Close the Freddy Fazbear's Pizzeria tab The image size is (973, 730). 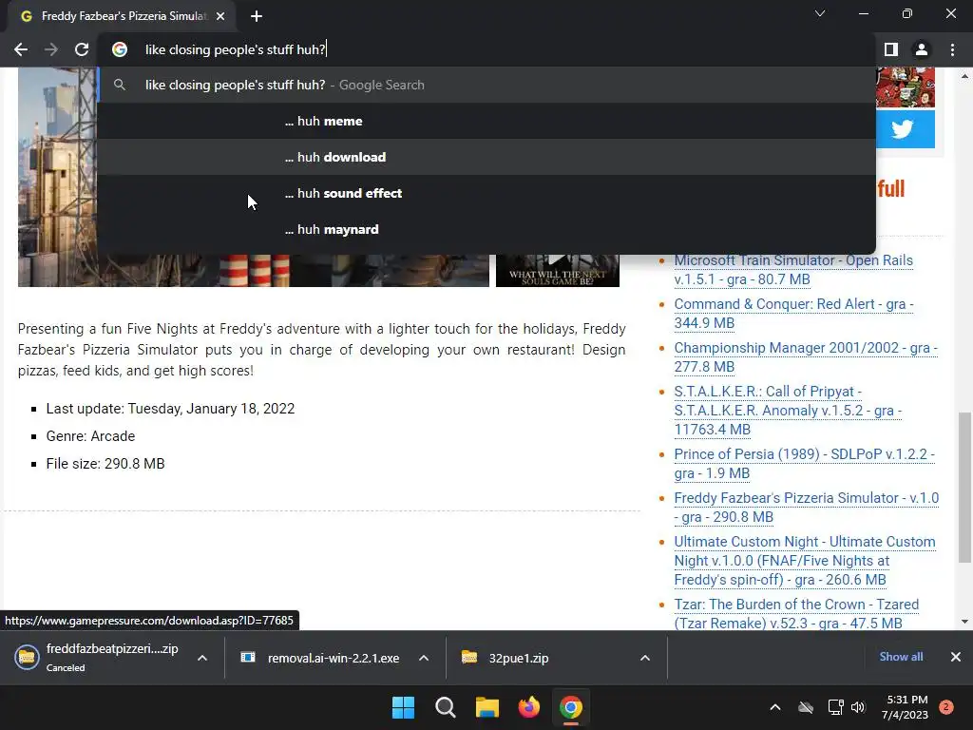[220, 16]
